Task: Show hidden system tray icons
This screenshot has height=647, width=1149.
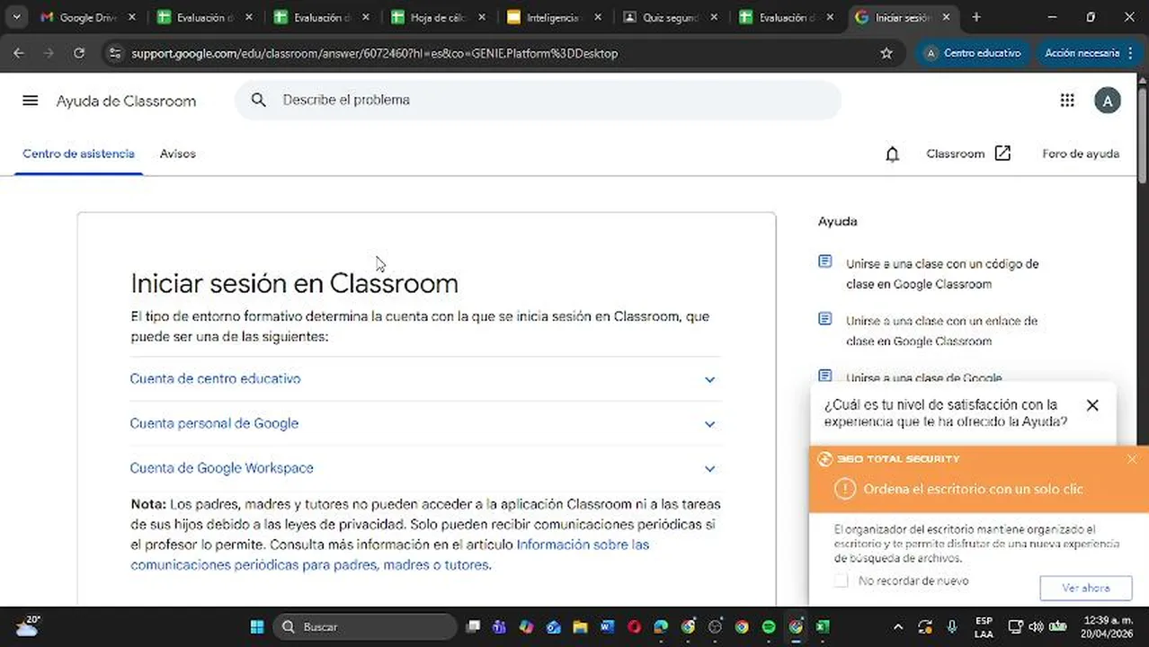Action: [897, 626]
